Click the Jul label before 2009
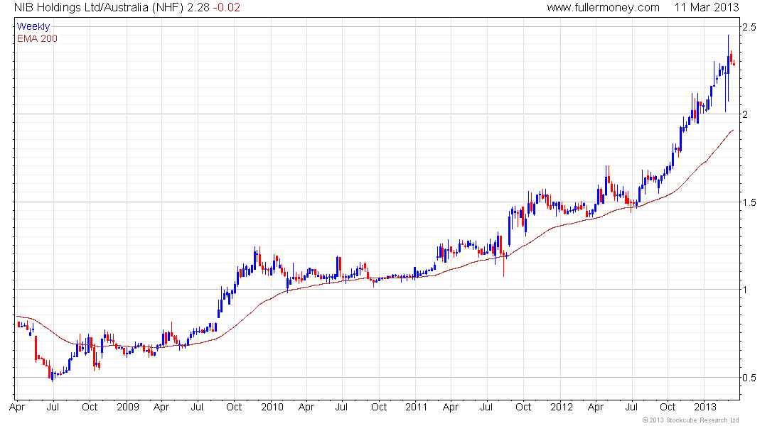This screenshot has height=426, width=782. coord(53,407)
